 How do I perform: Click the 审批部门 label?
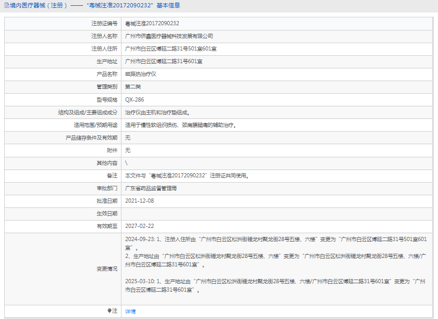pyautogui.click(x=107, y=188)
